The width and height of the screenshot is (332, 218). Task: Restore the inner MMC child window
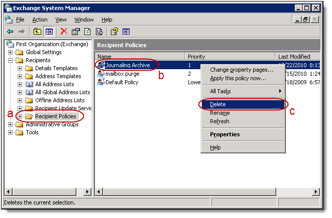[305, 20]
